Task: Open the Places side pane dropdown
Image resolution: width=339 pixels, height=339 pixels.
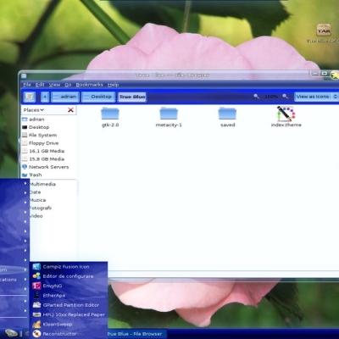Action: tap(34, 110)
